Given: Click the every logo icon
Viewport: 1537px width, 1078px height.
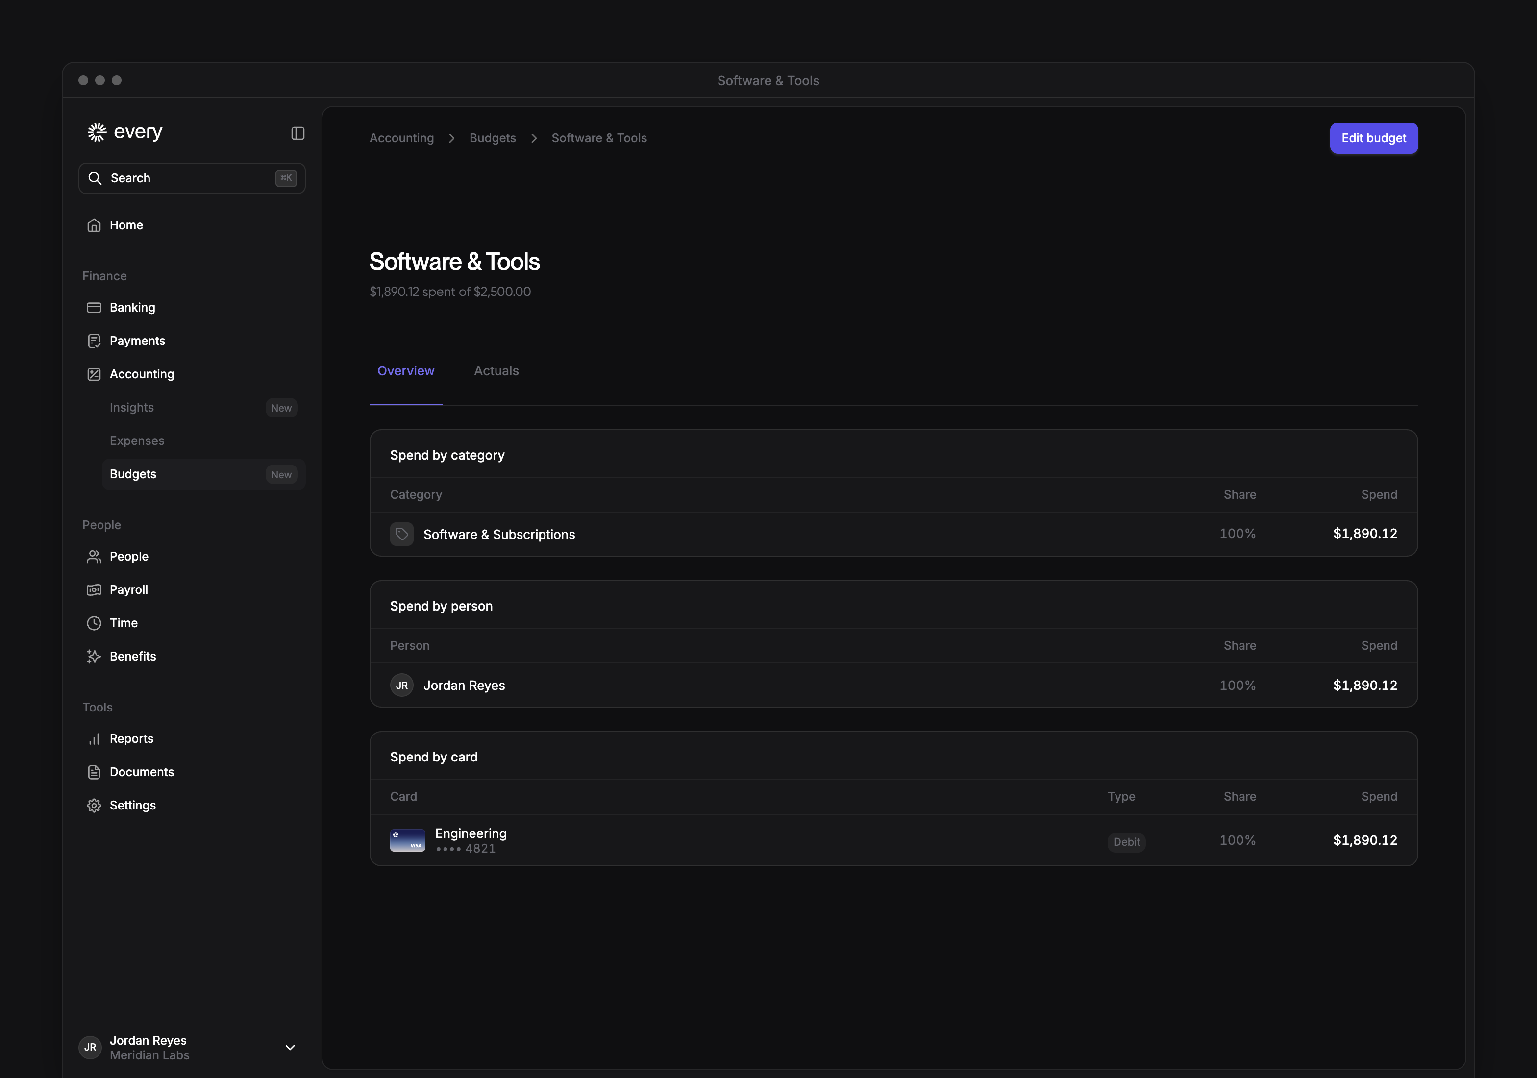Looking at the screenshot, I should (x=97, y=132).
